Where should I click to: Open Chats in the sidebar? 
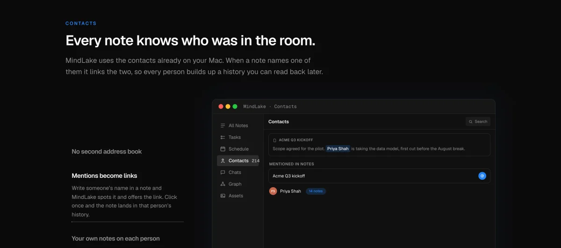tap(238, 172)
